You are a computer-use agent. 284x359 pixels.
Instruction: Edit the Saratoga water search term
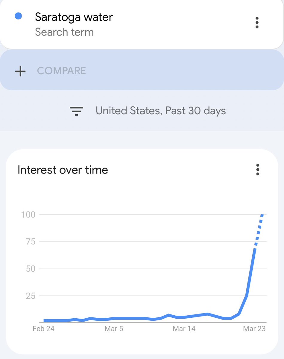(x=74, y=17)
